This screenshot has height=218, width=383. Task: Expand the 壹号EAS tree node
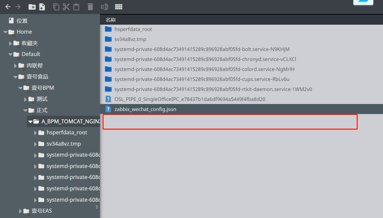[x=20, y=211]
